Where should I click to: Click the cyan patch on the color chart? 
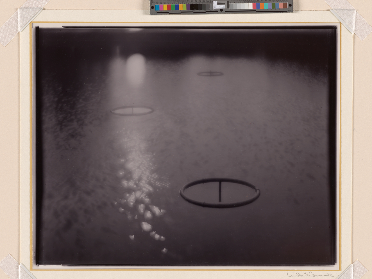click(x=157, y=7)
